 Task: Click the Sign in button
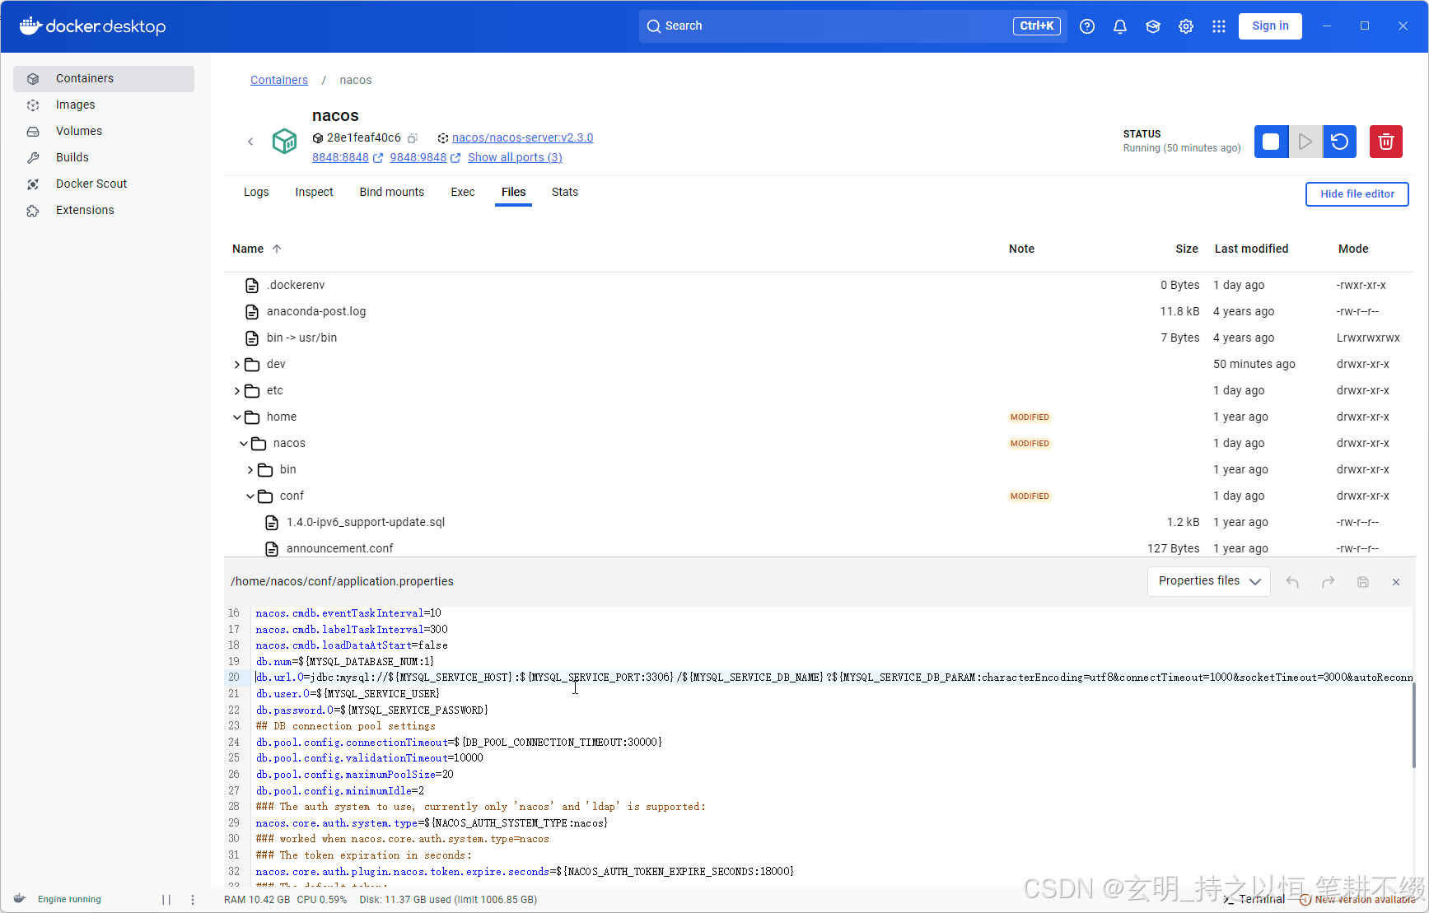pos(1269,26)
